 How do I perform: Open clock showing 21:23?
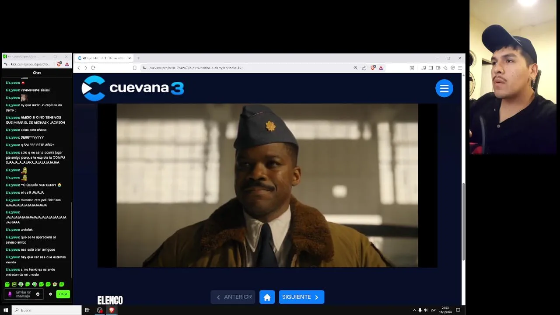point(446,310)
